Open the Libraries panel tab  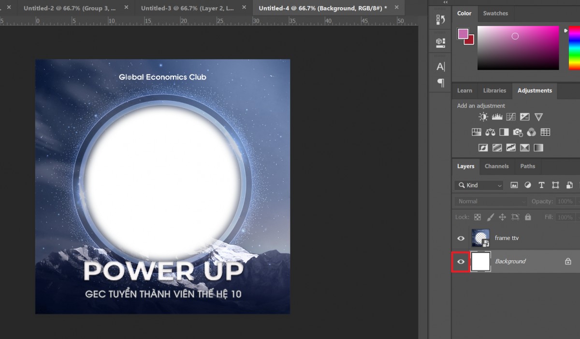pos(494,90)
